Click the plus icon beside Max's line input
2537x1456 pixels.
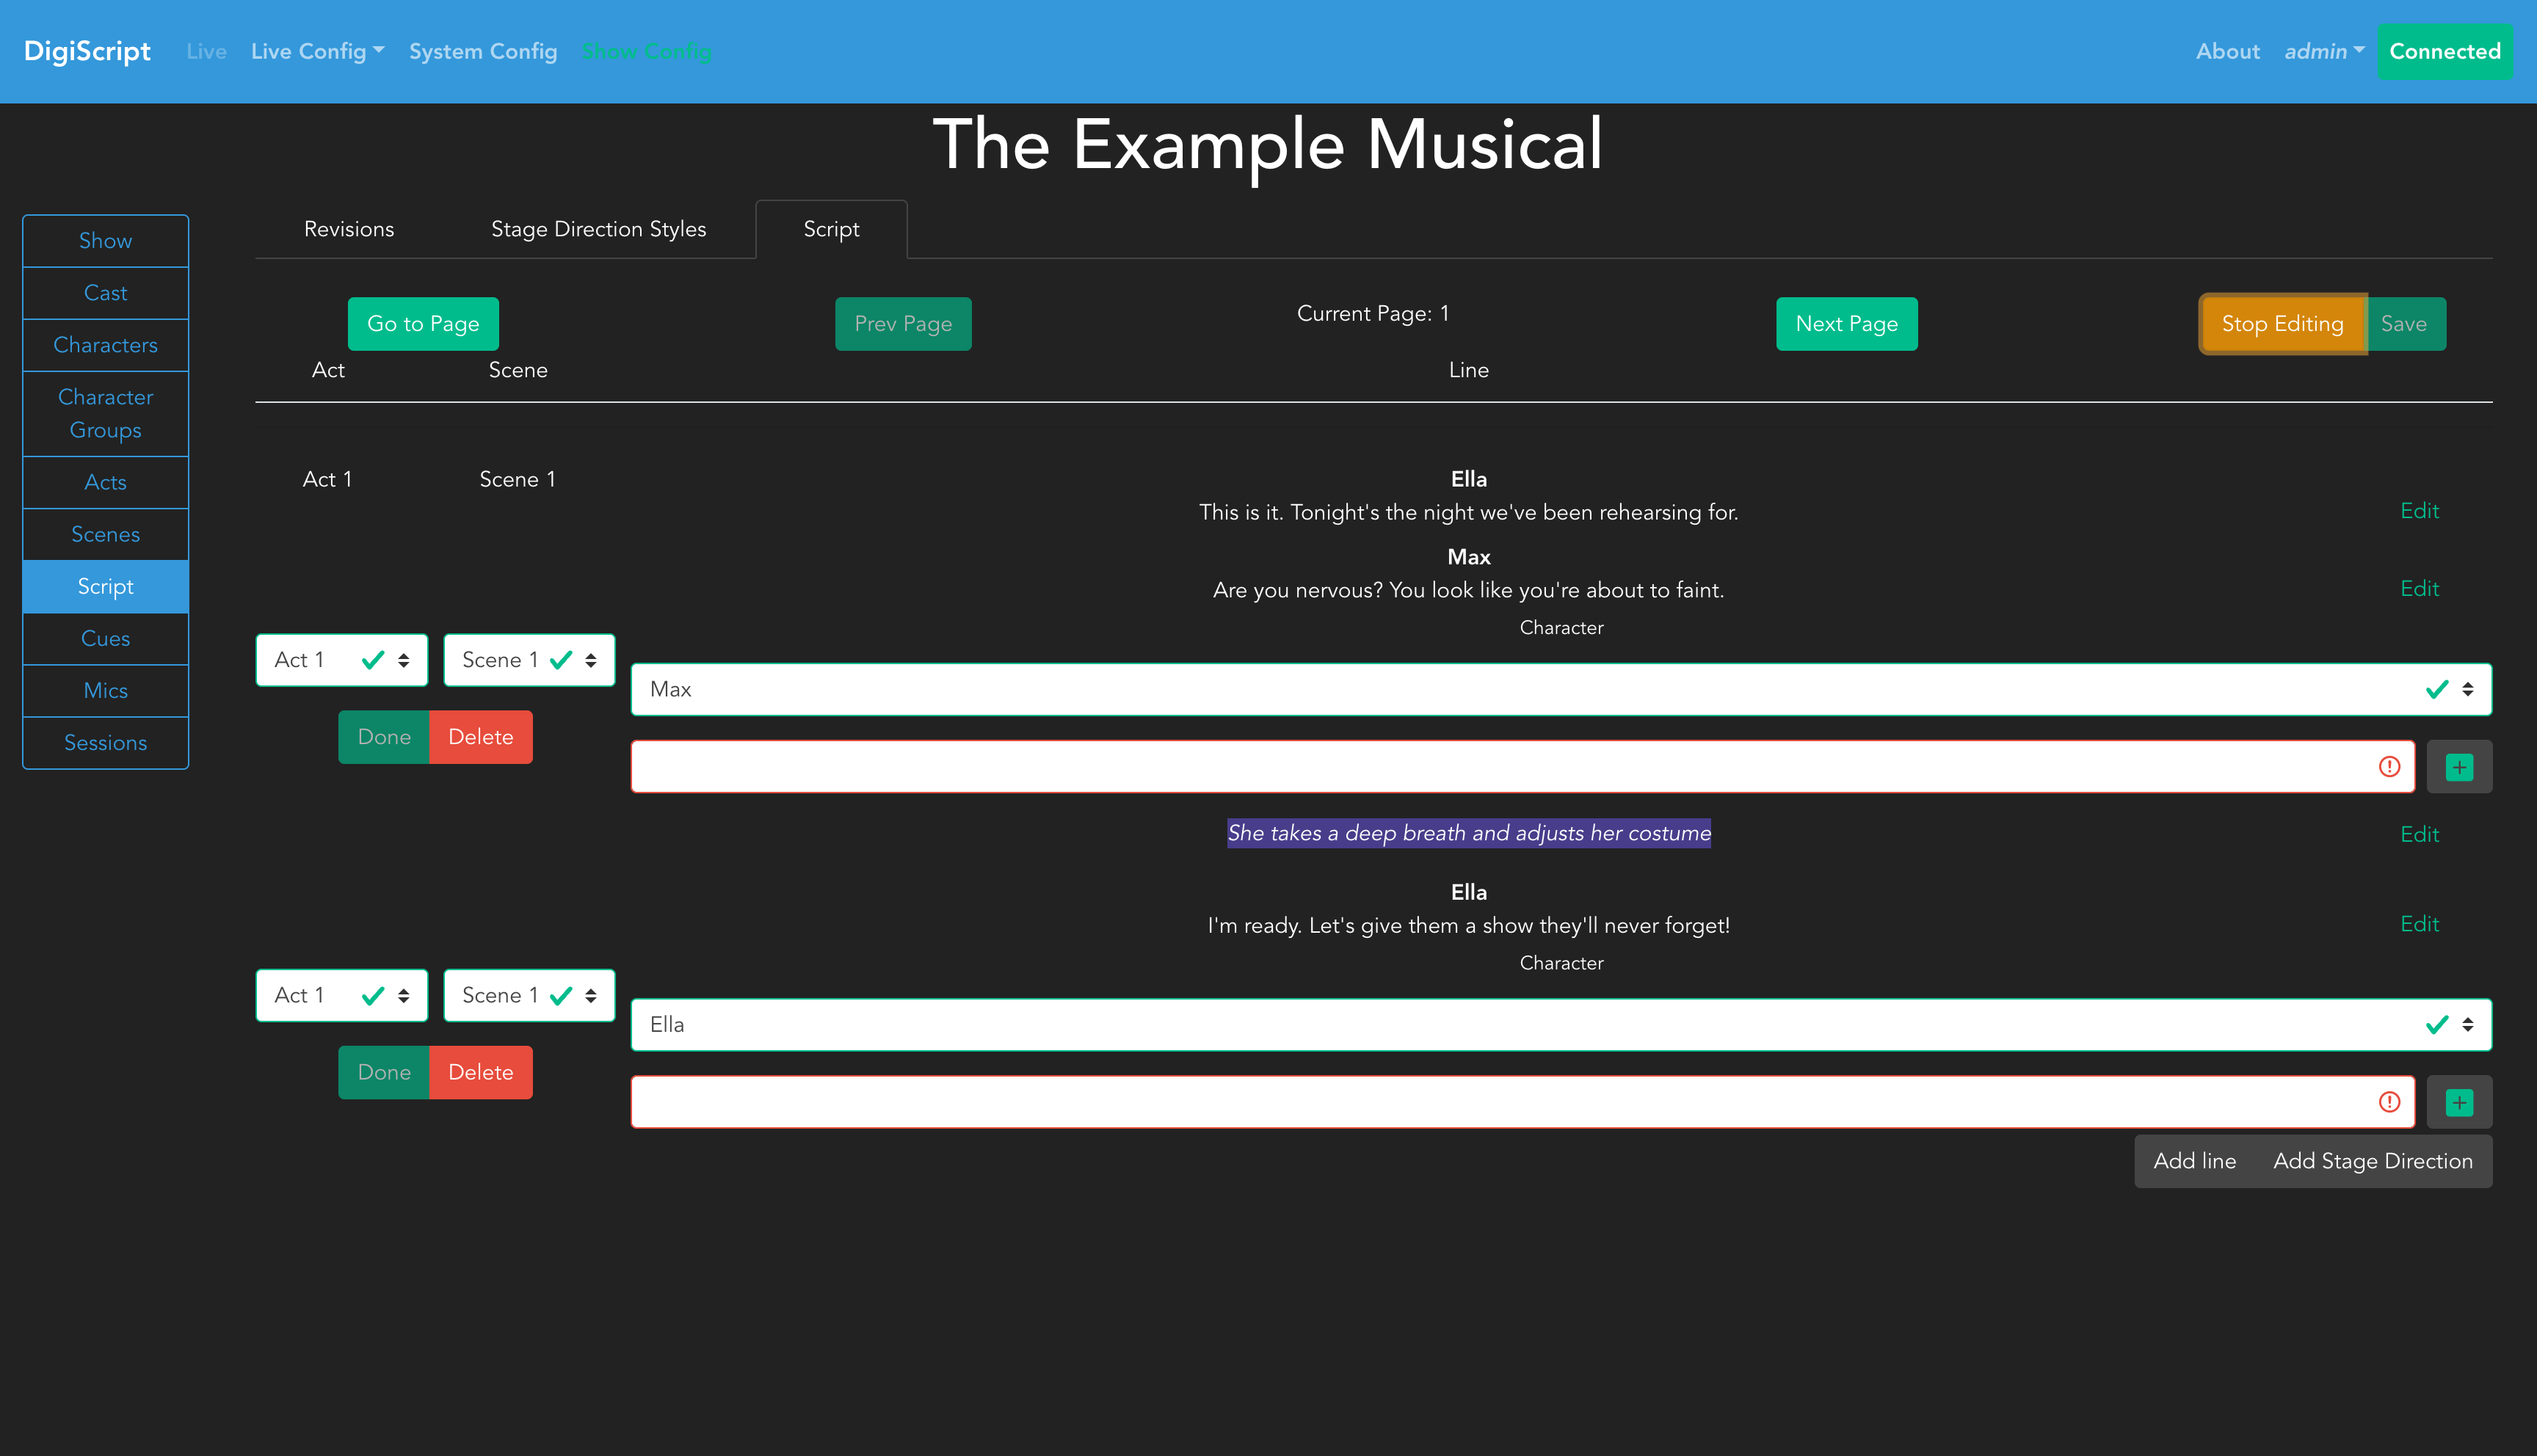pos(2459,767)
